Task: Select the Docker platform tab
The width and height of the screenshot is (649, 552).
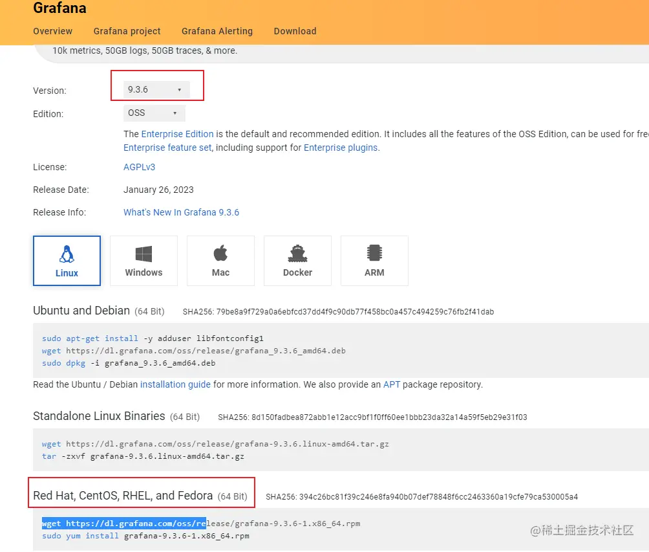Action: 297,261
